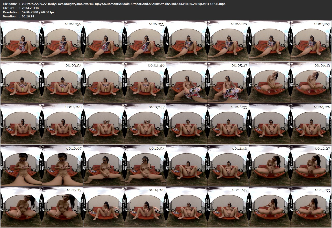The height and width of the screenshot is (228, 332).
Task: Select the thumbnail stamped 00:10:07
Action: [x=41, y=165]
